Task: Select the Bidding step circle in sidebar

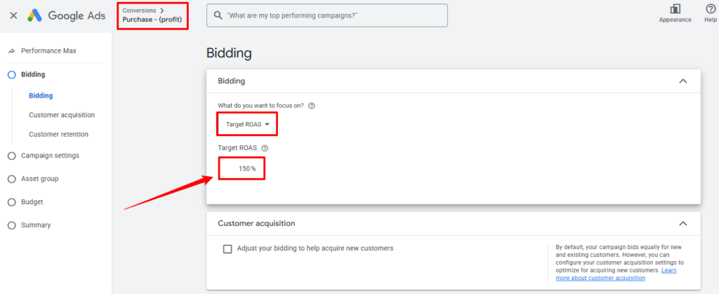Action: coord(12,74)
